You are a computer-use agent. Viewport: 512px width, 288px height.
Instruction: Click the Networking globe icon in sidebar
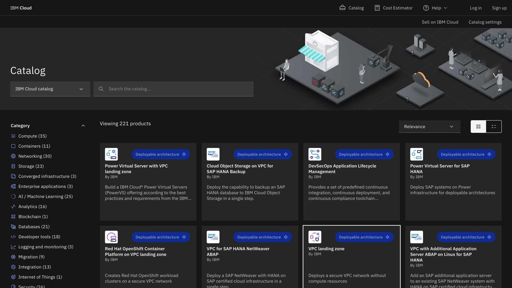[x=13, y=156]
